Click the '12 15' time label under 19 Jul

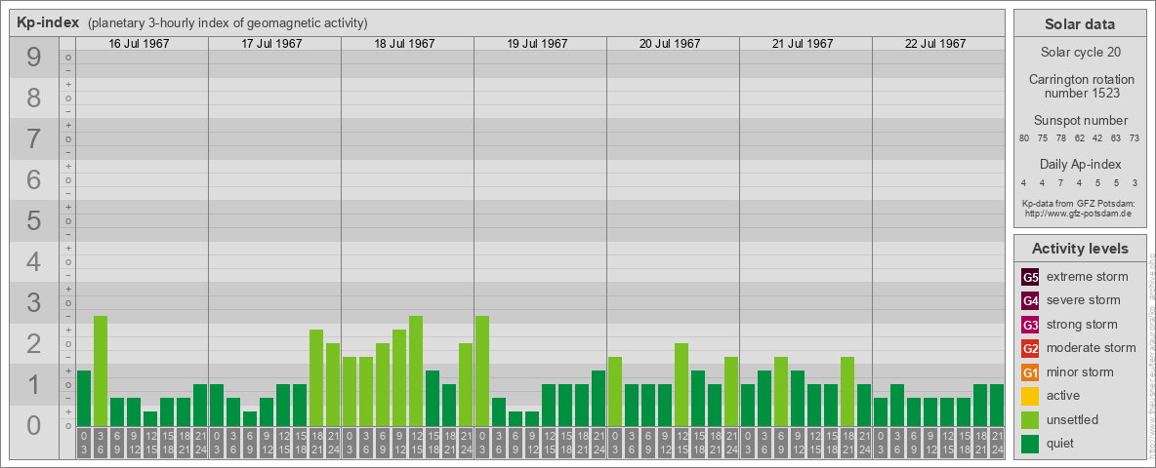point(549,444)
